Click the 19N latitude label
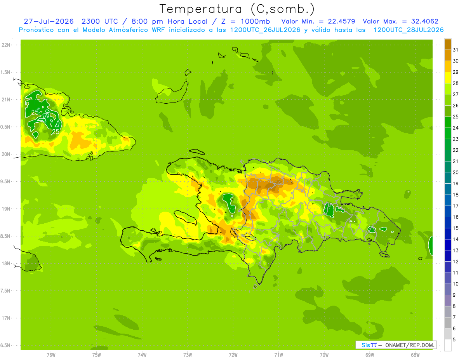Image resolution: width=466 pixels, height=360 pixels. 7,209
